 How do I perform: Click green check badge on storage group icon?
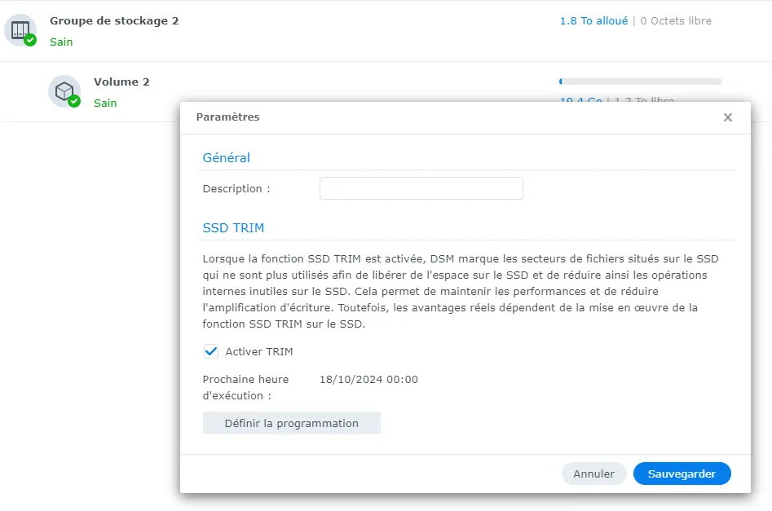coord(30,40)
